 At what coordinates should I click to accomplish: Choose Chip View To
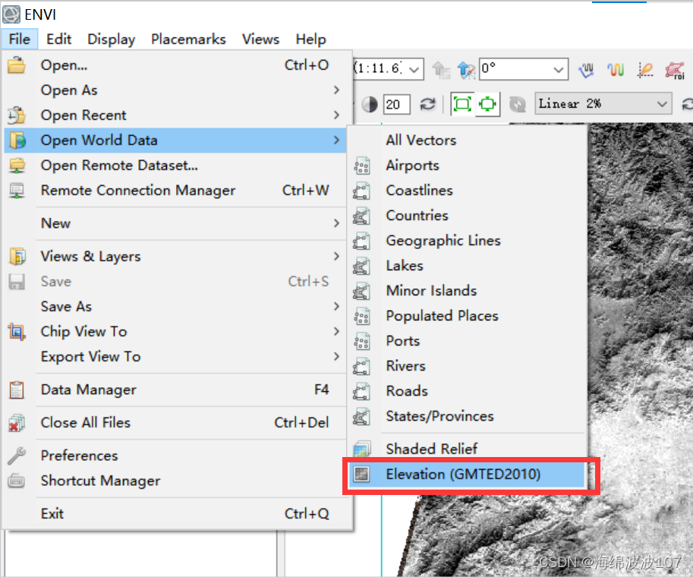(x=175, y=332)
